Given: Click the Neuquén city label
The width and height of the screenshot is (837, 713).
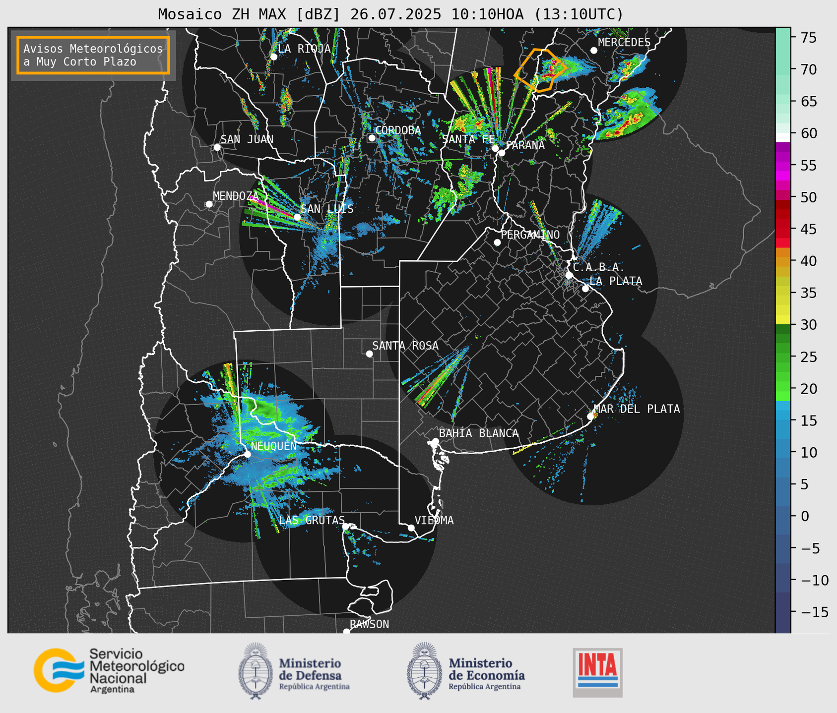Looking at the screenshot, I should [x=274, y=446].
